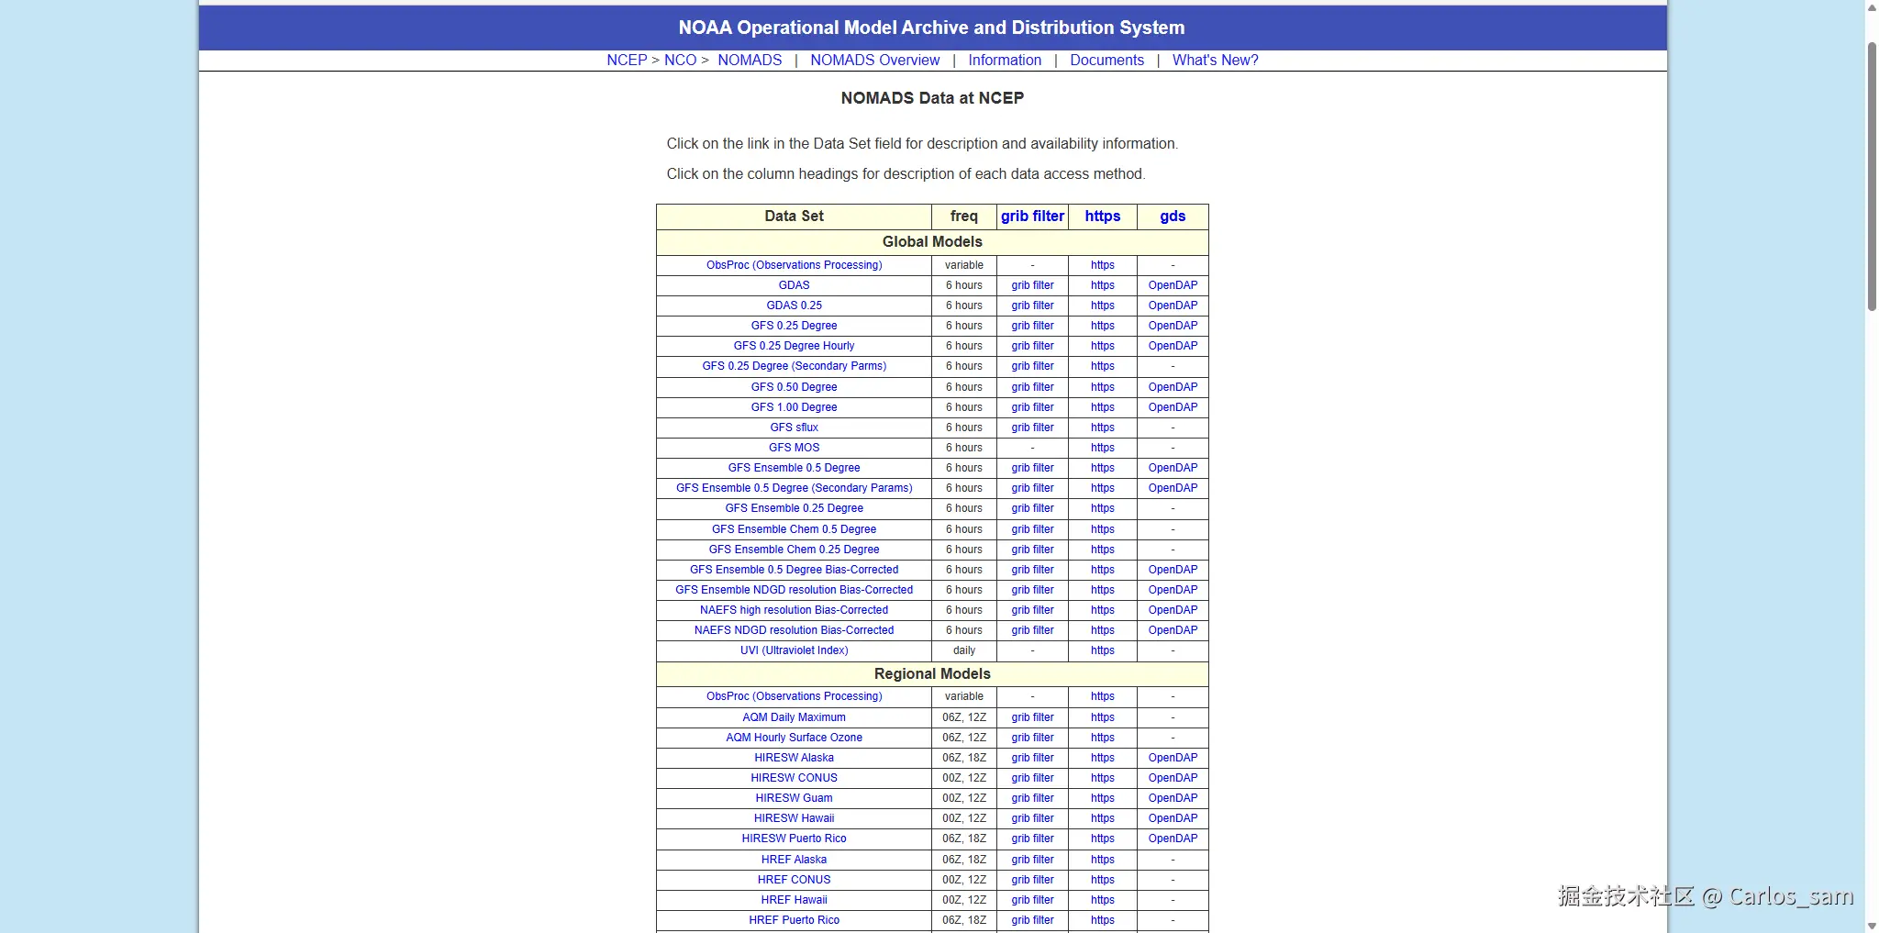Click the grib filter column heading
This screenshot has height=933, width=1879.
point(1032,217)
